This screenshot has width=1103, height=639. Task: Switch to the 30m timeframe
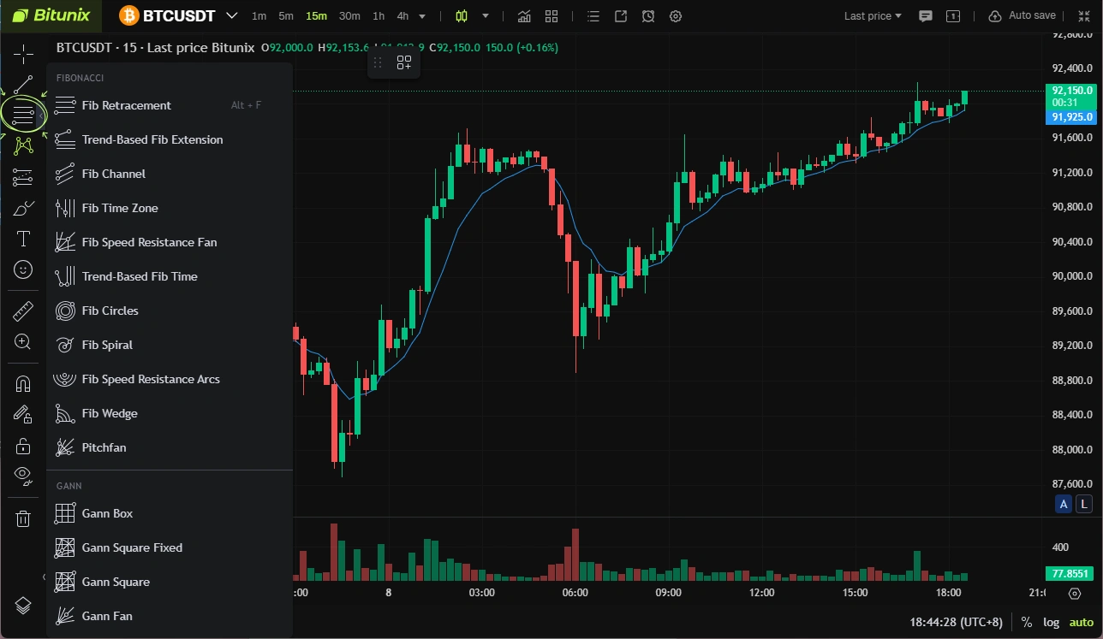point(349,16)
